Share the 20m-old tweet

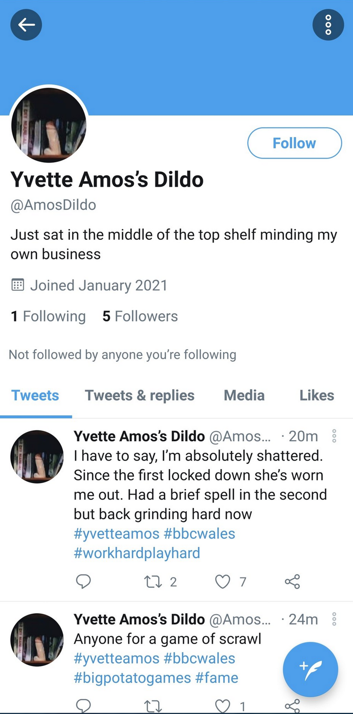[292, 581]
